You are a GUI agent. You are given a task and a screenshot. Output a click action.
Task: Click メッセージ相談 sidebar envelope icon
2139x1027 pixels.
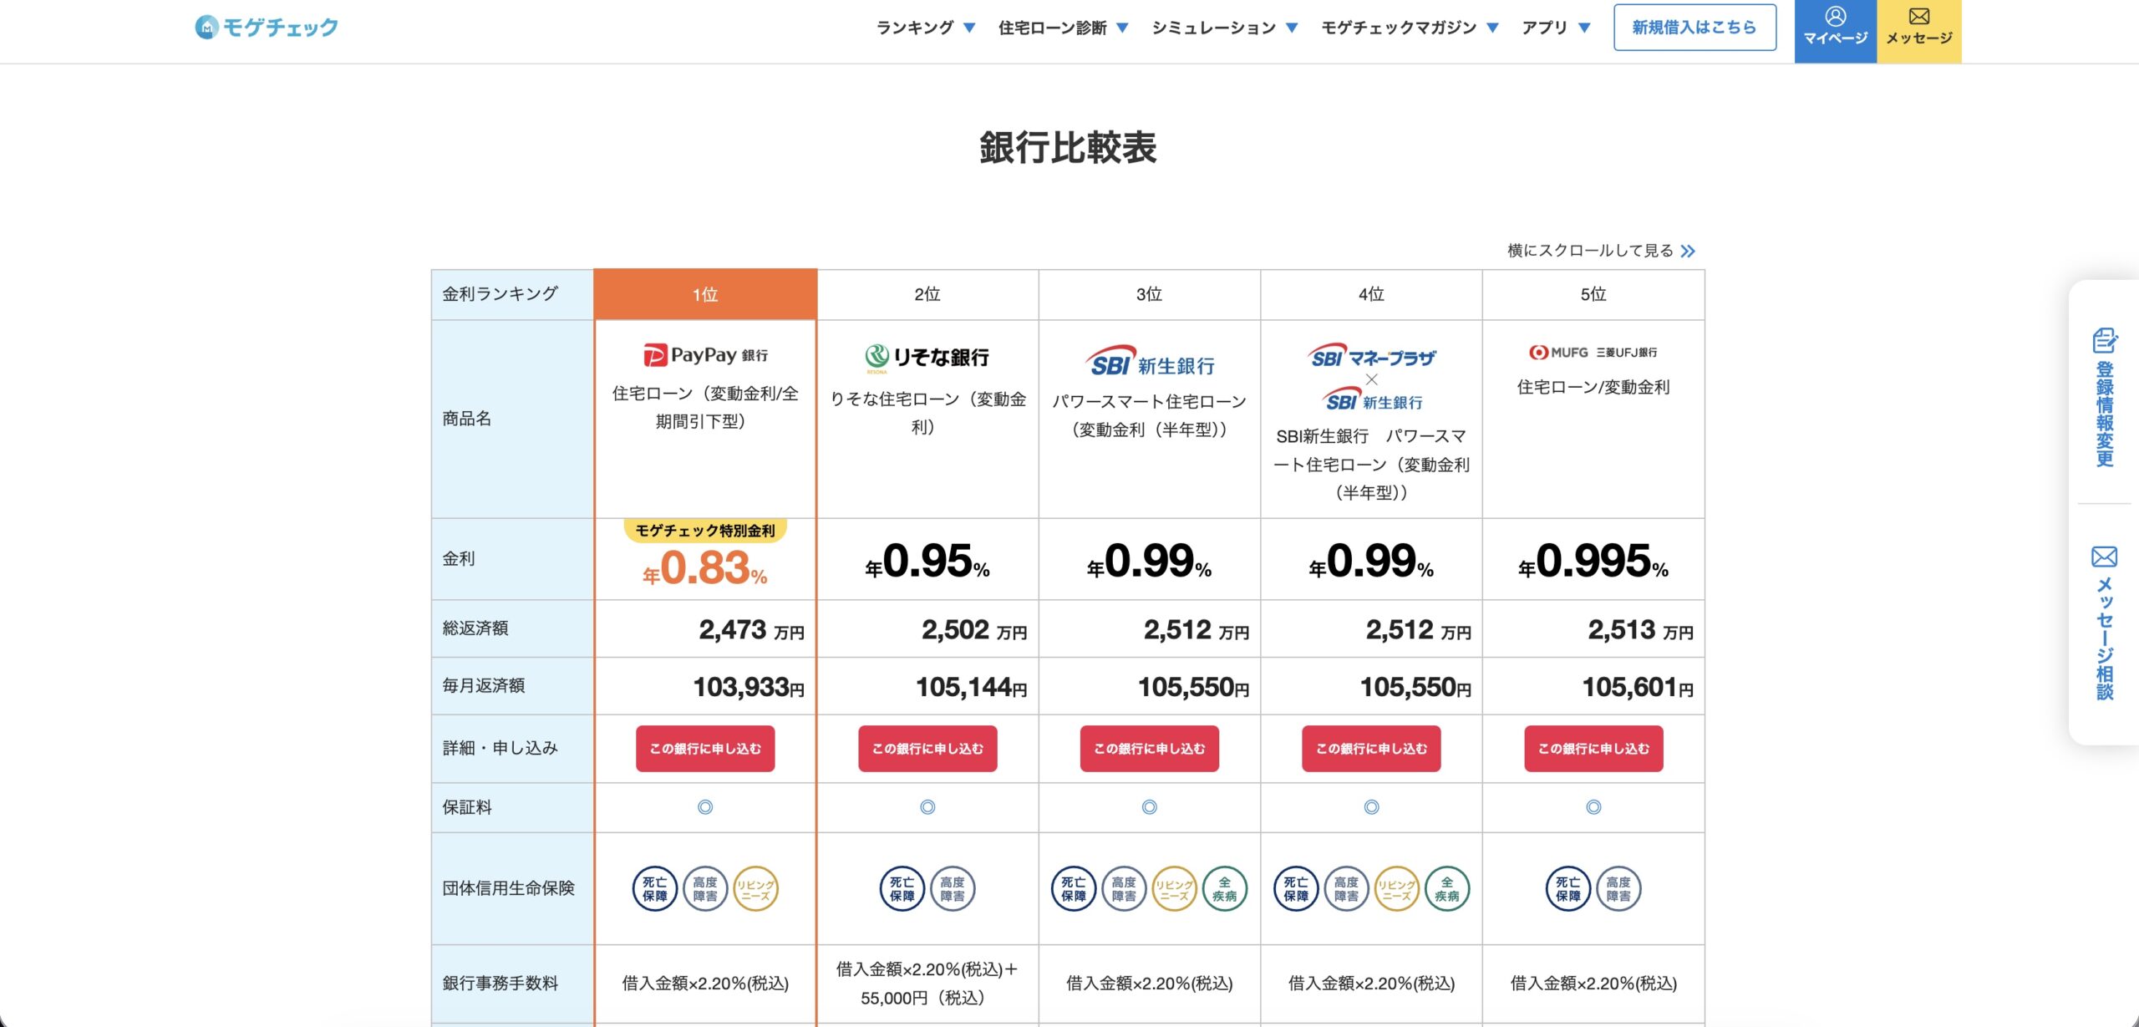click(x=2104, y=557)
